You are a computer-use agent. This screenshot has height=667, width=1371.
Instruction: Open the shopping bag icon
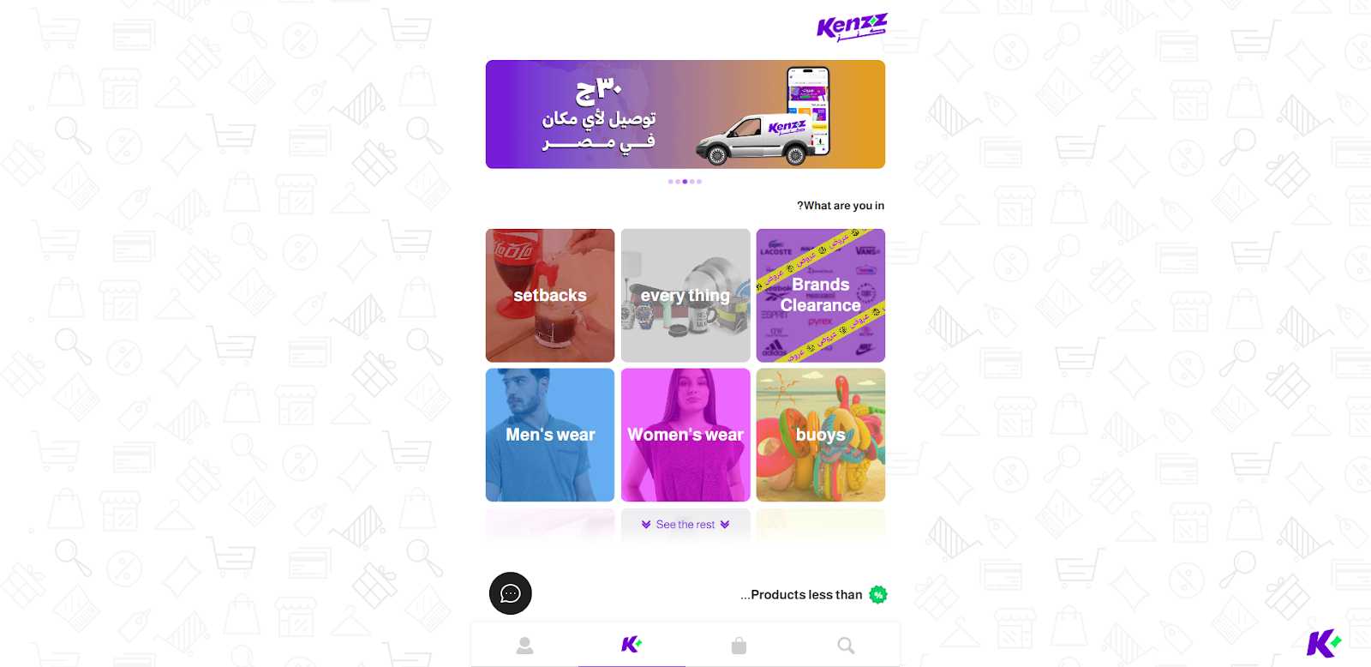coord(739,646)
